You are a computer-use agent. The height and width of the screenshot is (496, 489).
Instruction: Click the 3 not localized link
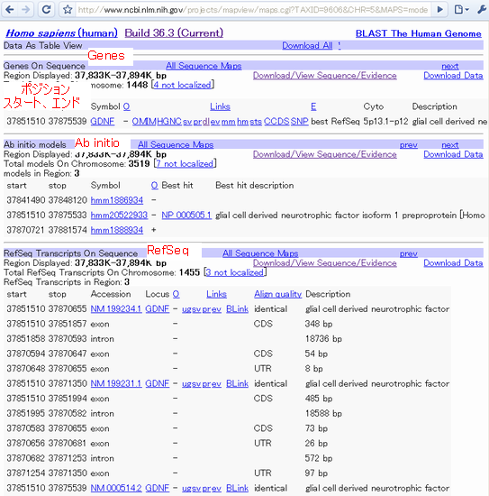pos(235,272)
